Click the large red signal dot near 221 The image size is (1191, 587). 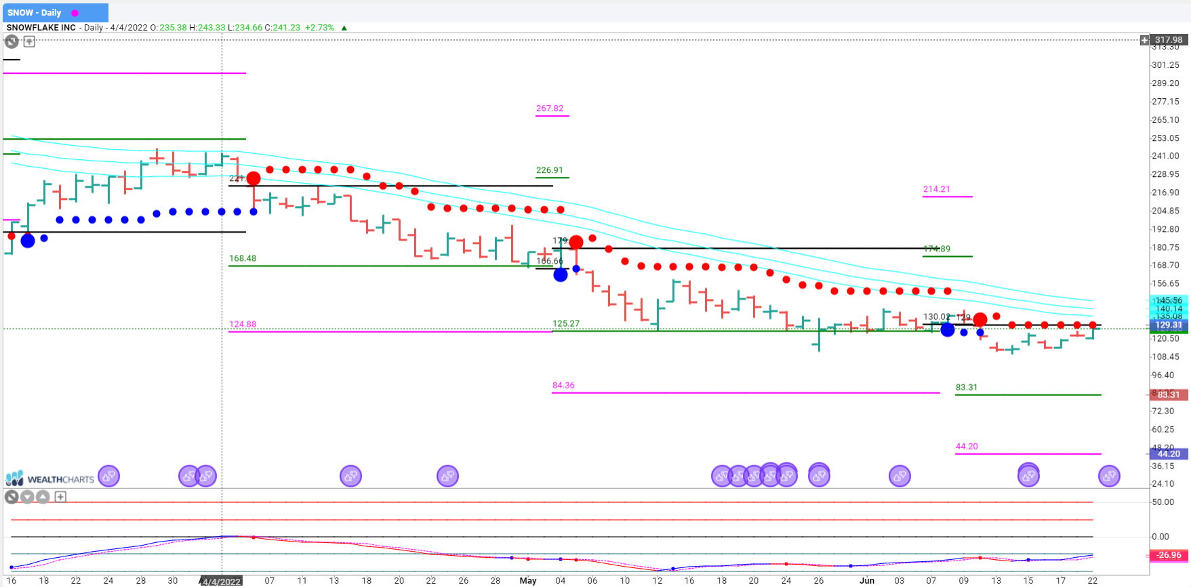[x=254, y=178]
